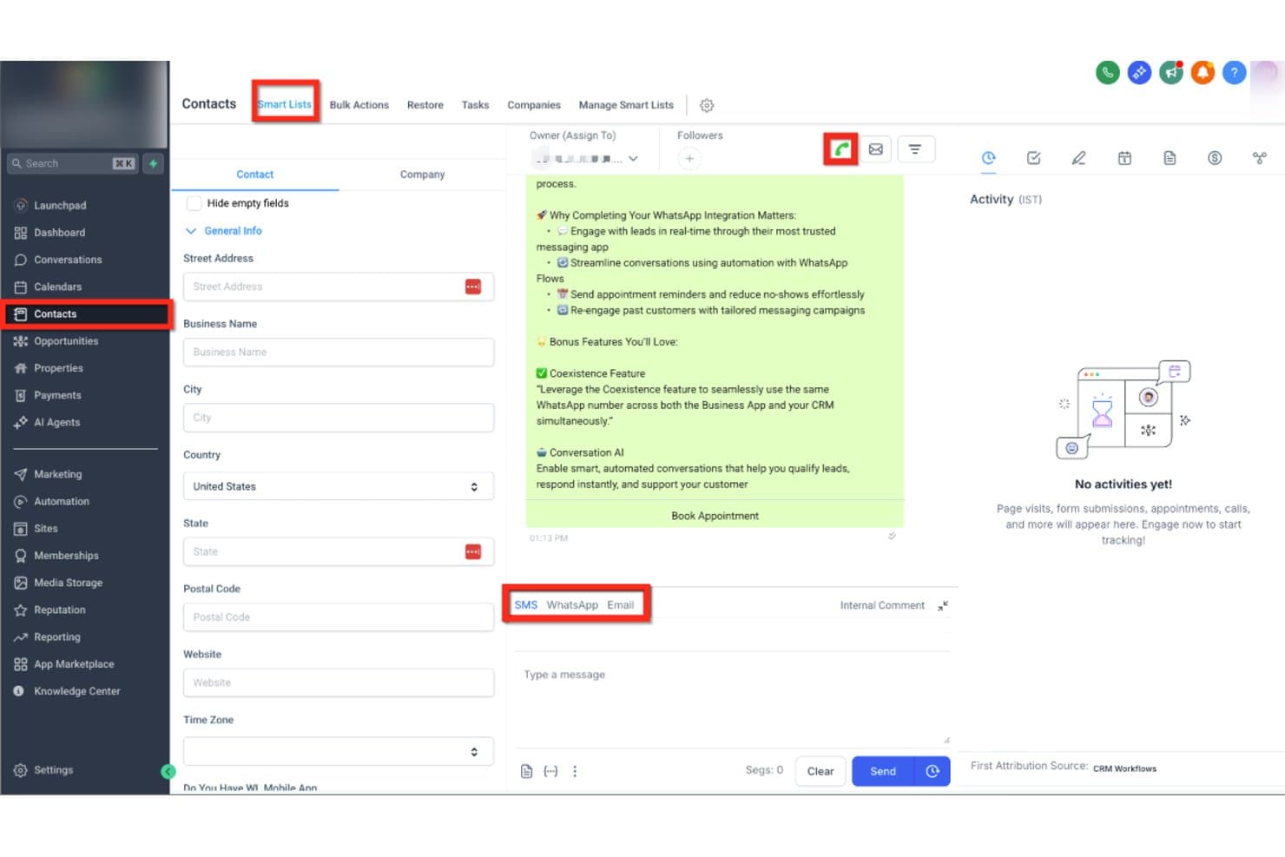Open the Time Zone dropdown
This screenshot has height=857, width=1285.
coord(339,751)
